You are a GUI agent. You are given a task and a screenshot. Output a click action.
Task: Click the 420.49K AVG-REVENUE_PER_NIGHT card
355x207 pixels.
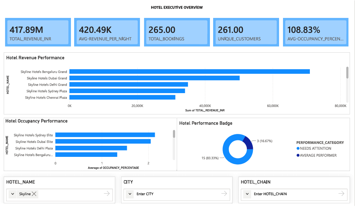click(x=107, y=32)
